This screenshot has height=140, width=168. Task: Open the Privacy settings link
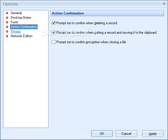click(x=16, y=31)
